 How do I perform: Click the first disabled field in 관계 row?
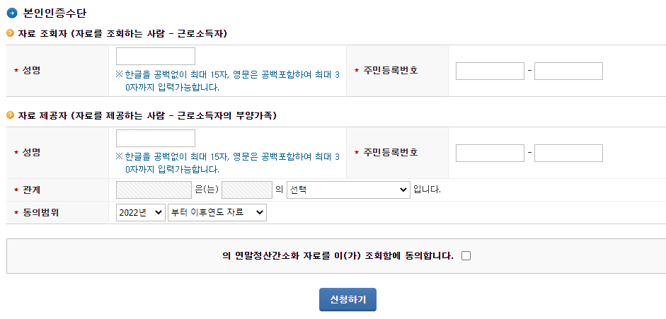click(154, 190)
